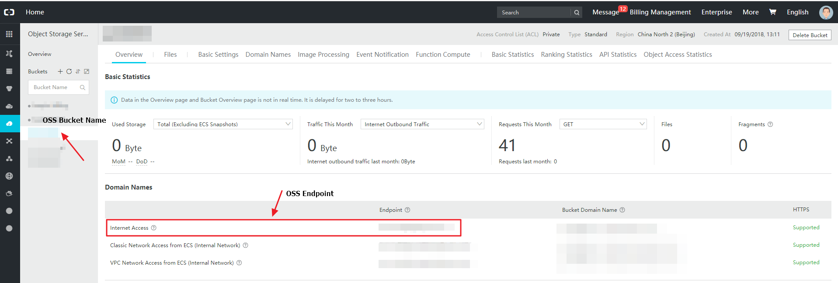Open the Internet Outbound Traffic dropdown

(x=422, y=124)
